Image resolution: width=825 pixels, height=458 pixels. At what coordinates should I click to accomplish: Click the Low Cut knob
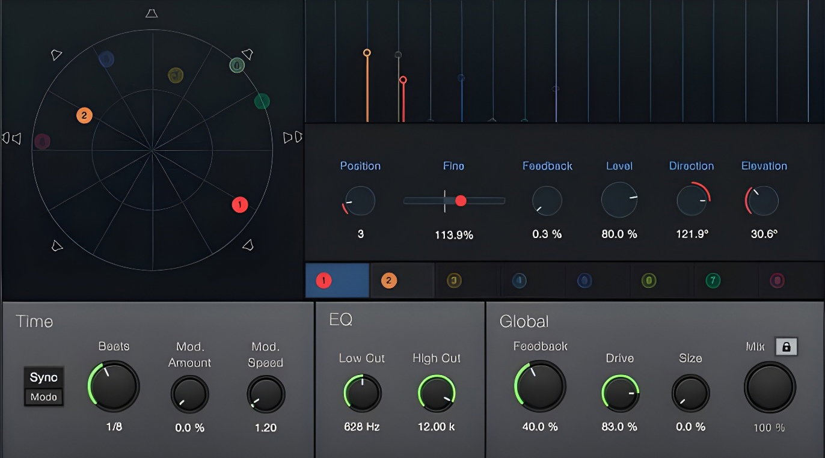click(363, 393)
